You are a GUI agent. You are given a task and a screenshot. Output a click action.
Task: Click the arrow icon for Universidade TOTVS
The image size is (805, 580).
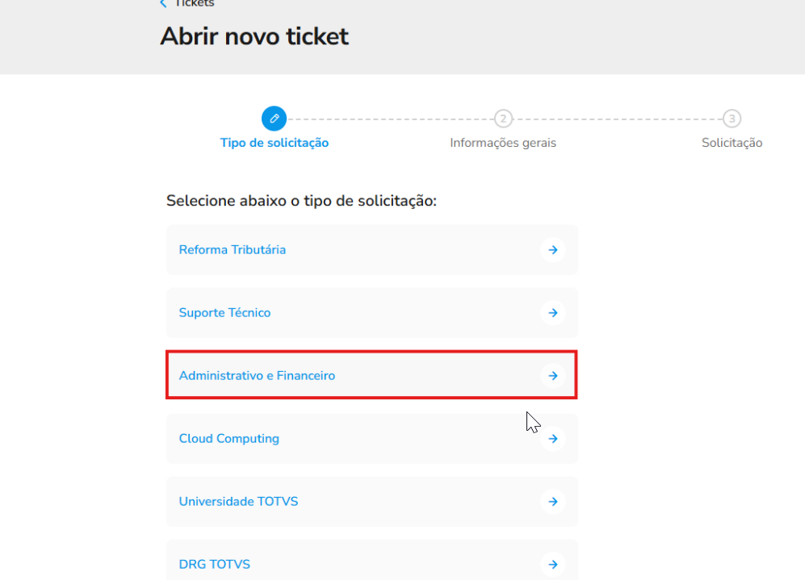tap(553, 502)
